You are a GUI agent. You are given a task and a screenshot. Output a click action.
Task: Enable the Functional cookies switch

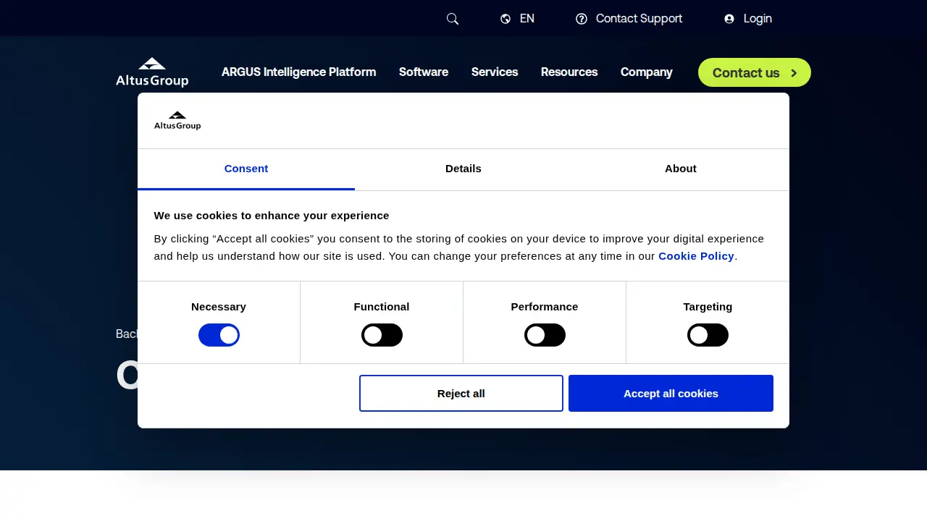pos(382,335)
